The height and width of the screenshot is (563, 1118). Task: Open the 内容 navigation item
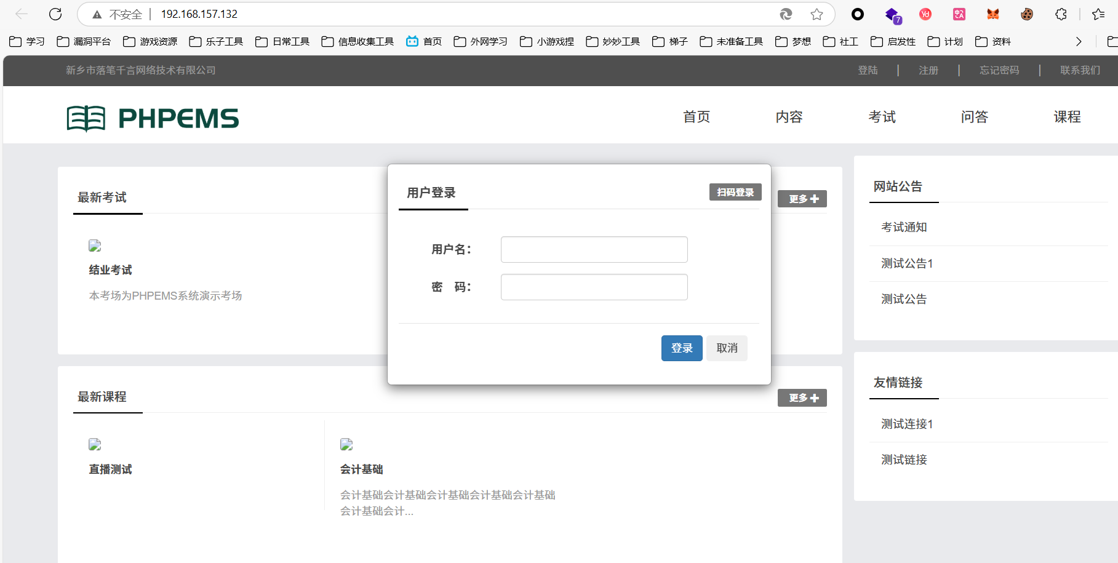click(789, 117)
